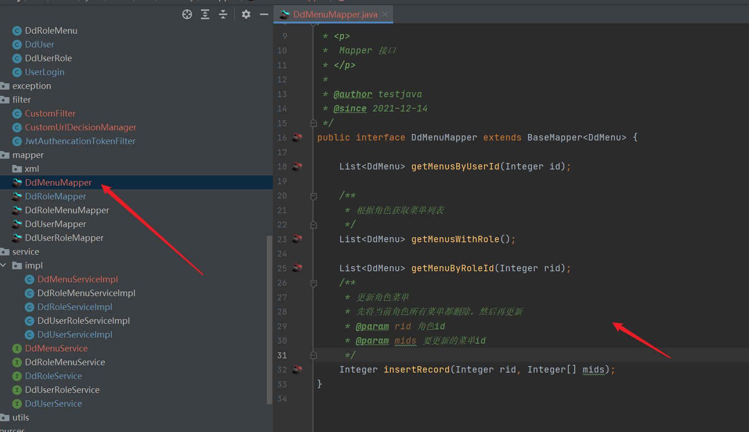Click the Select Opened File crosshair icon
Screen dimensions: 749x432
point(187,14)
